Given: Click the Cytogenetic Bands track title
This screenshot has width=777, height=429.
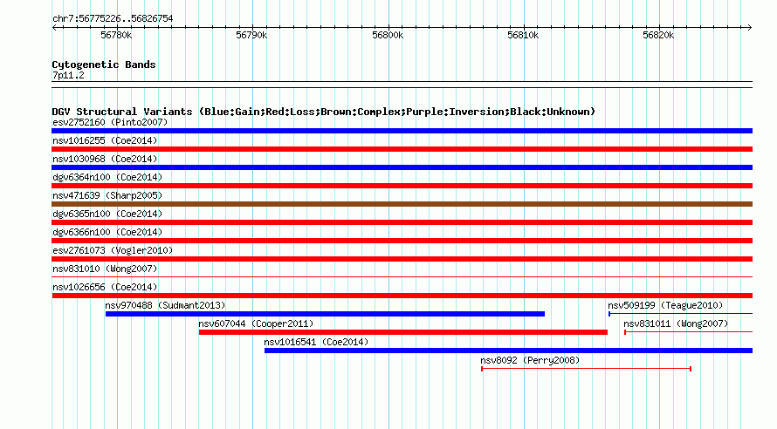Looking at the screenshot, I should tap(104, 65).
